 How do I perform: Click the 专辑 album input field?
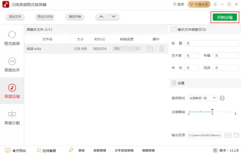pos(226,56)
